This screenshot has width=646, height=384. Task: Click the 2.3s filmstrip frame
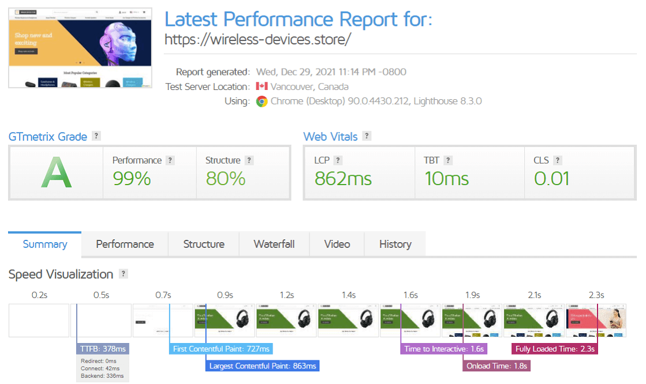point(596,321)
